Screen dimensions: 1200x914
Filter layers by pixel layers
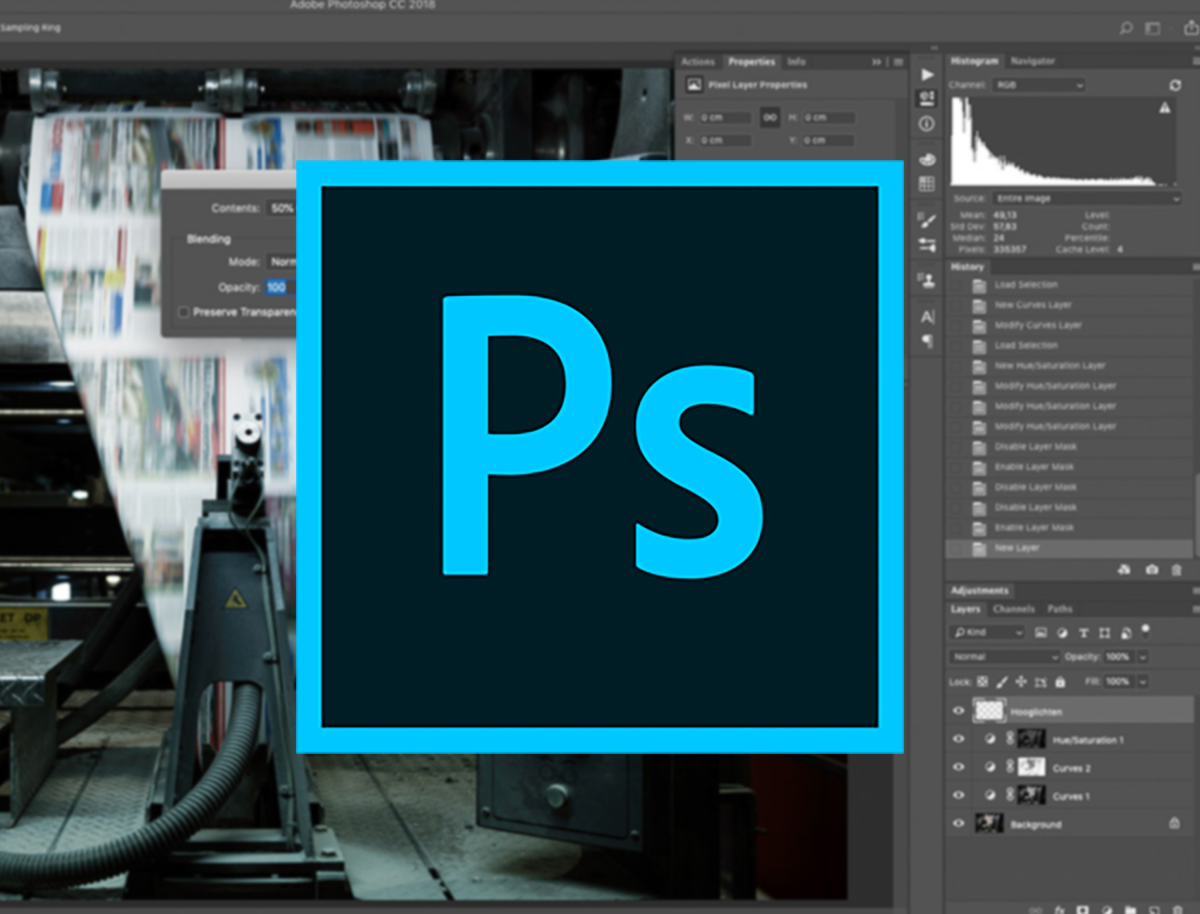[x=1041, y=633]
